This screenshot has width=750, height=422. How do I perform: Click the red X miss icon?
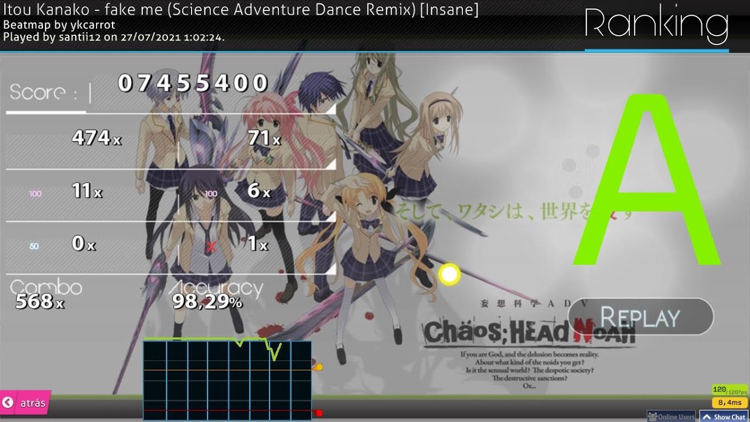pos(212,247)
